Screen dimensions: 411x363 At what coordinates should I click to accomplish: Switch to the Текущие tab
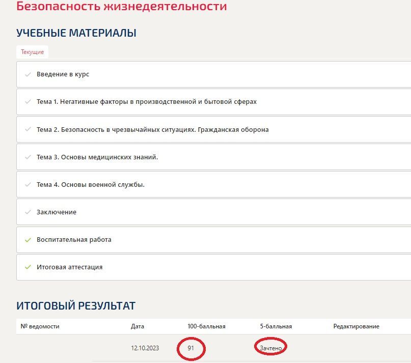[x=32, y=52]
